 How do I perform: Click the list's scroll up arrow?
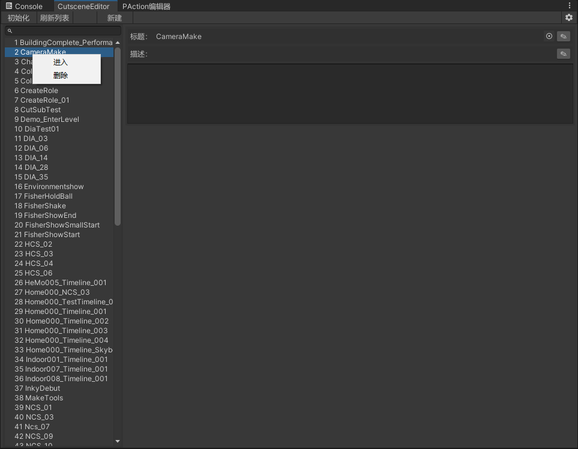[x=118, y=43]
